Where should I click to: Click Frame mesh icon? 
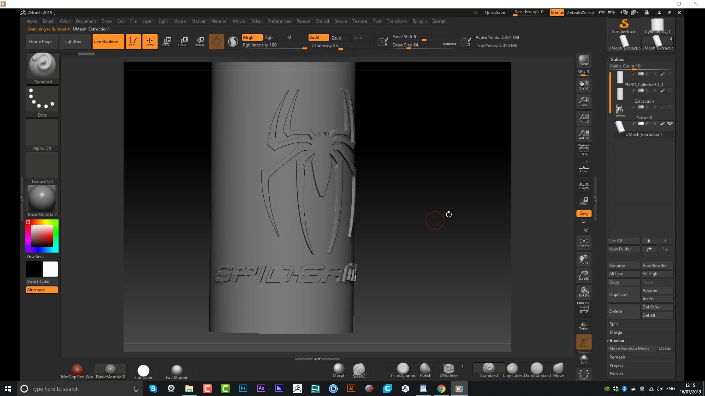pyautogui.click(x=584, y=242)
